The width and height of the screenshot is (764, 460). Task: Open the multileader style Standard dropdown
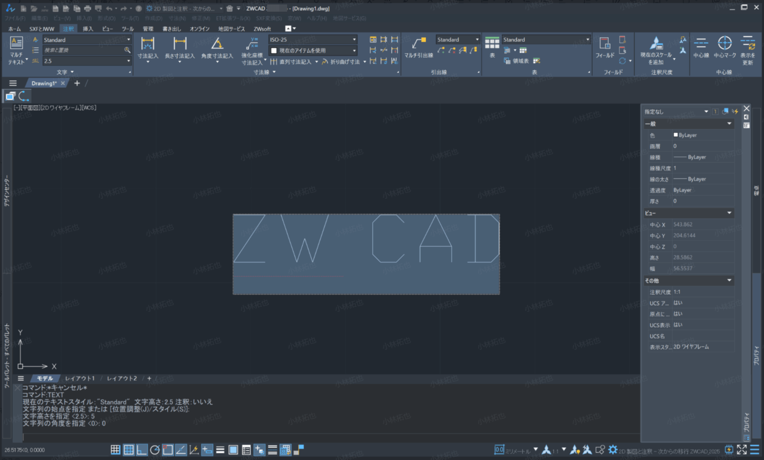(x=477, y=40)
